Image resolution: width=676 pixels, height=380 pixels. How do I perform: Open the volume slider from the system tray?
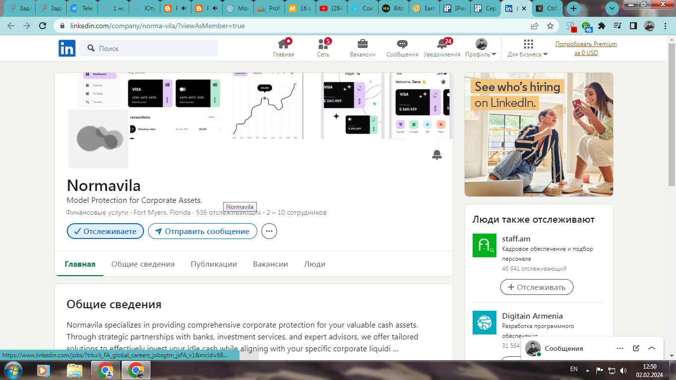pyautogui.click(x=623, y=370)
